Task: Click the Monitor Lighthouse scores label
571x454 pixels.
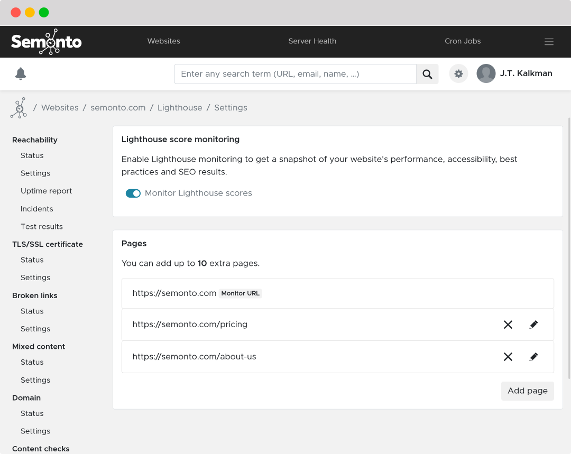Action: [x=198, y=193]
